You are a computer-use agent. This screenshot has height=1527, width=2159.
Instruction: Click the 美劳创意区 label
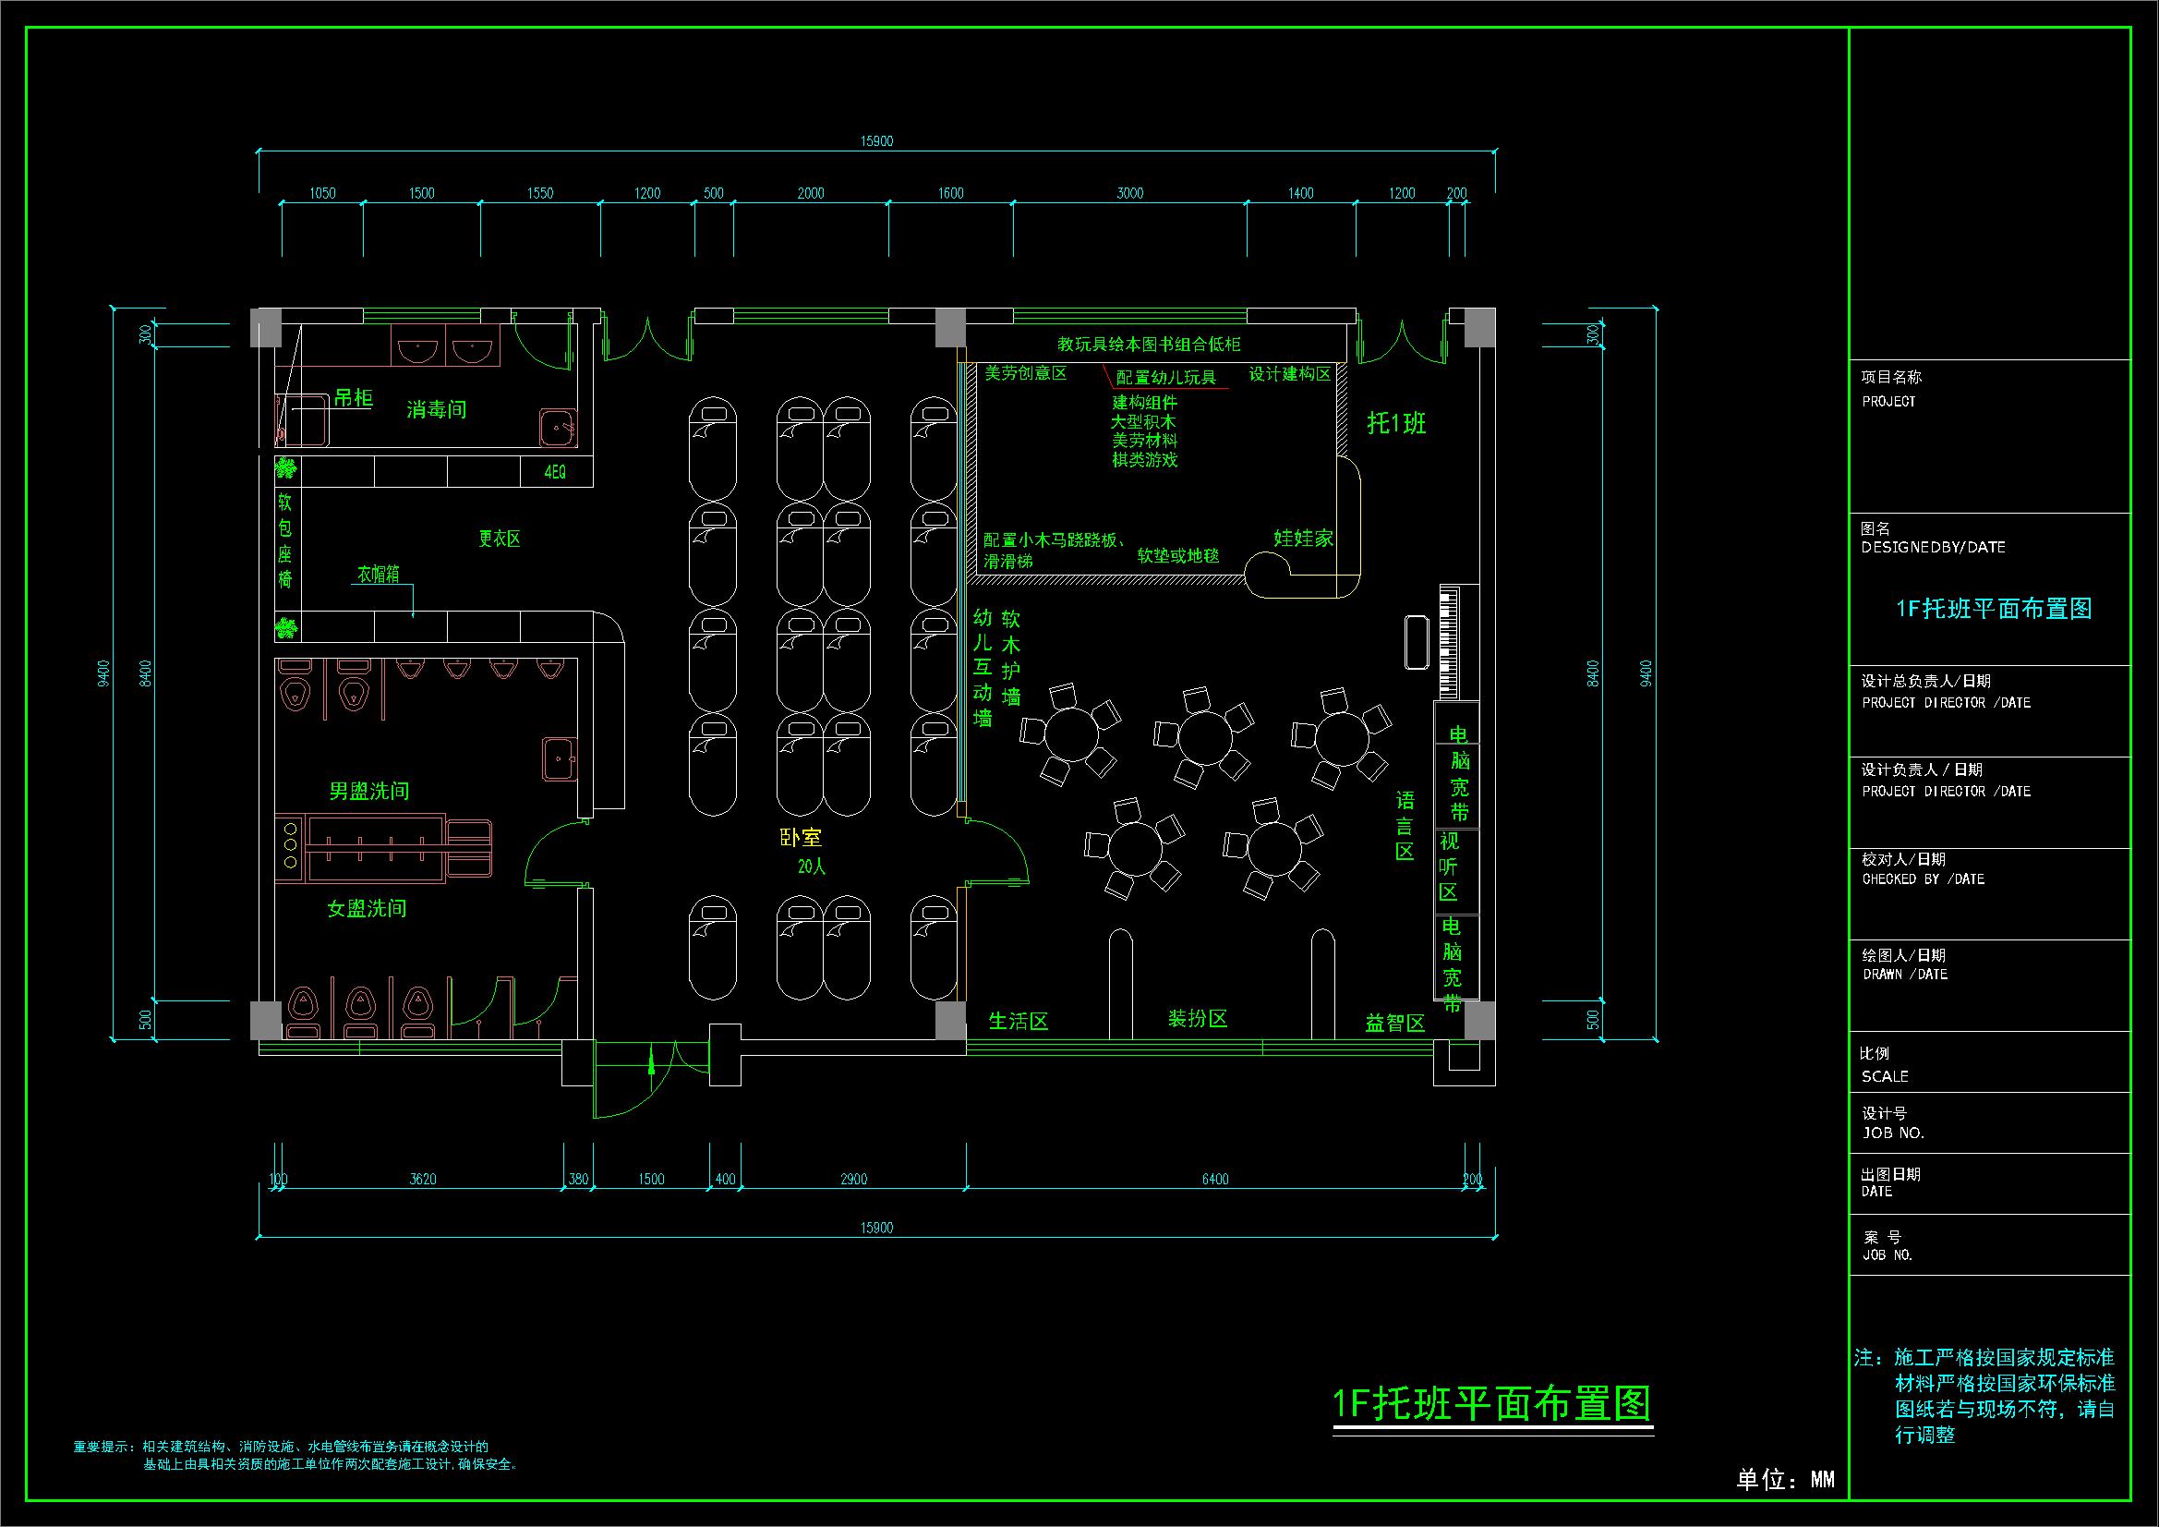click(1026, 373)
